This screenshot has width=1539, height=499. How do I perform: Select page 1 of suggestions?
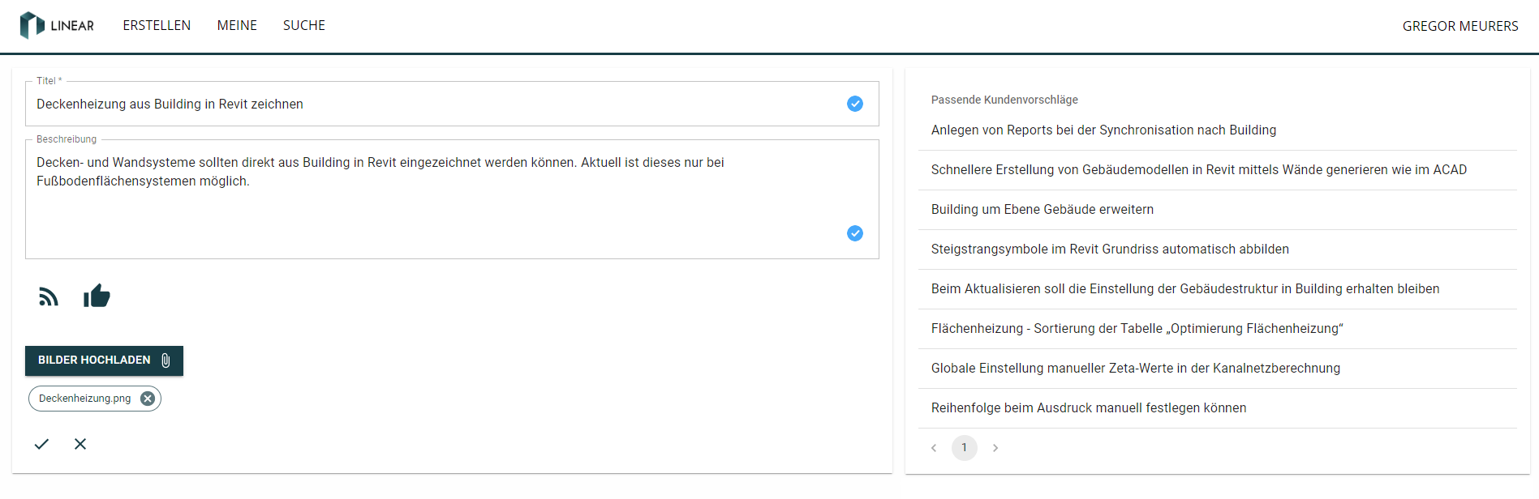click(x=965, y=448)
